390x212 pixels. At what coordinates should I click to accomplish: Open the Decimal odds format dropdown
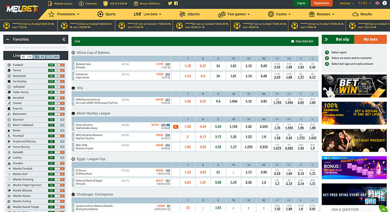coord(347,4)
